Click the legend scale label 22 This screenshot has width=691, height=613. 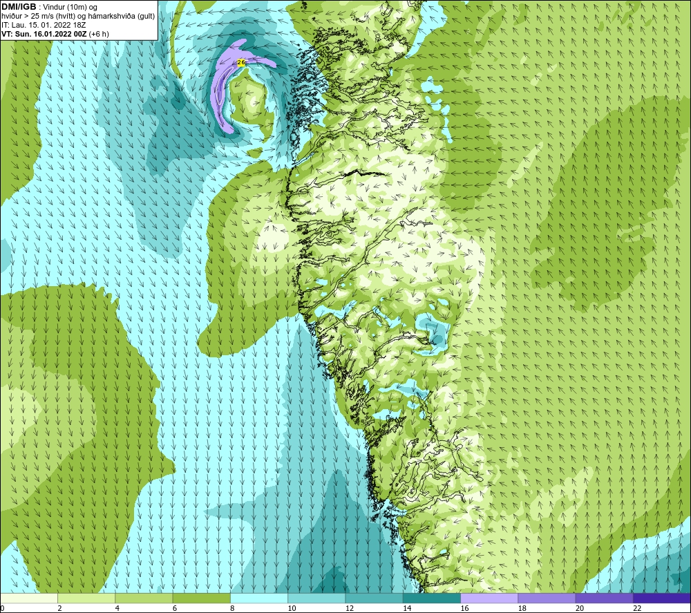pyautogui.click(x=637, y=608)
